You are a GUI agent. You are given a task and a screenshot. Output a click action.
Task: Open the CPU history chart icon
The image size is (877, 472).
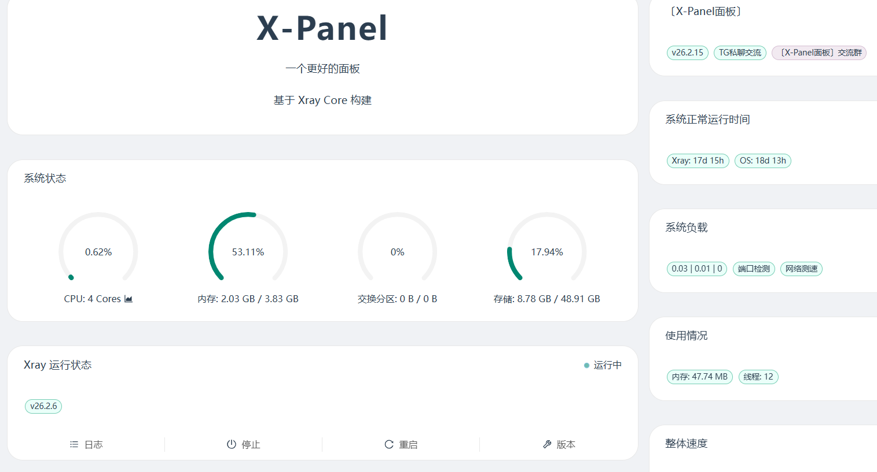[129, 299]
